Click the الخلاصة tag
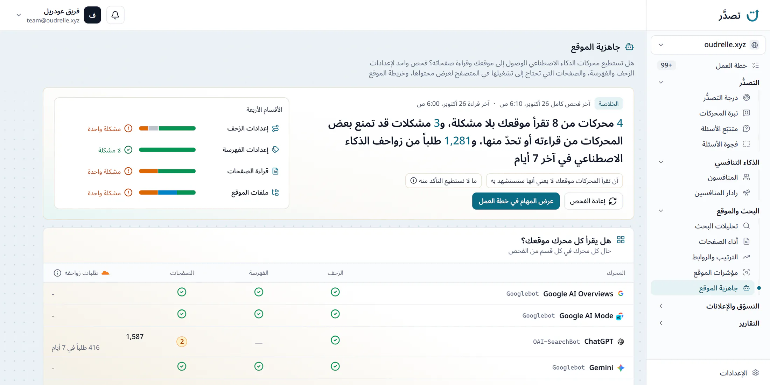770x385 pixels. (x=608, y=104)
